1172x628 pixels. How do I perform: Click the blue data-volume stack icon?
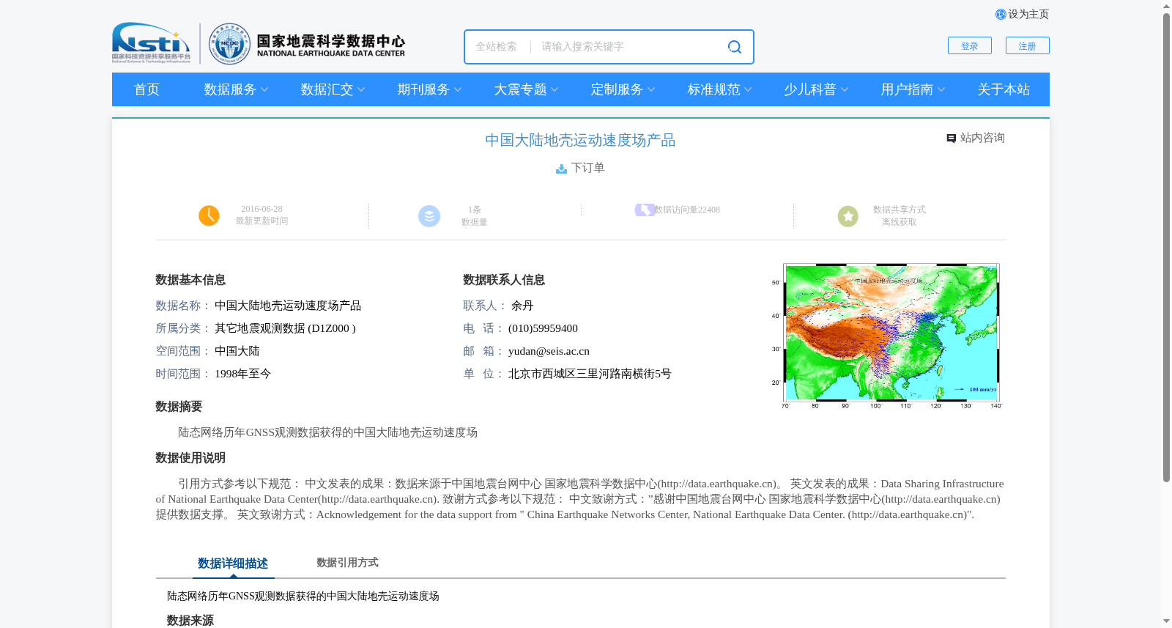pos(429,216)
